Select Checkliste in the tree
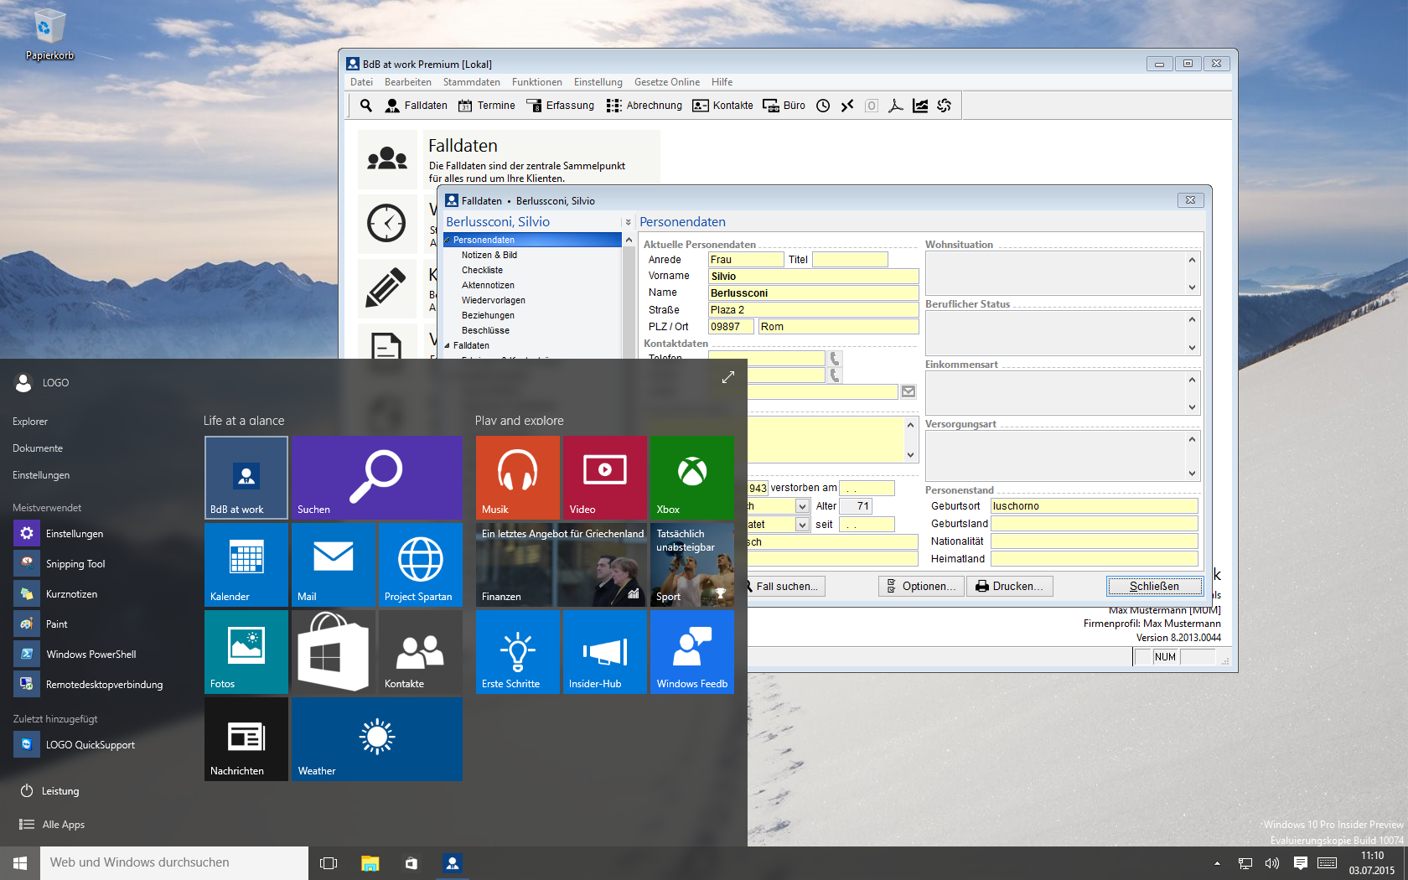The width and height of the screenshot is (1408, 880). [482, 270]
